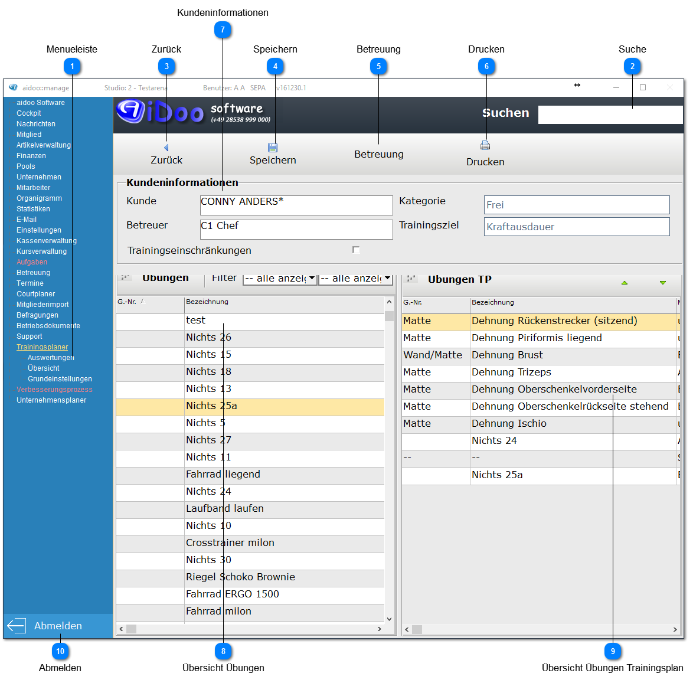Click the move-up green arrow in Übungen TP
The width and height of the screenshot is (693, 683).
pyautogui.click(x=625, y=283)
